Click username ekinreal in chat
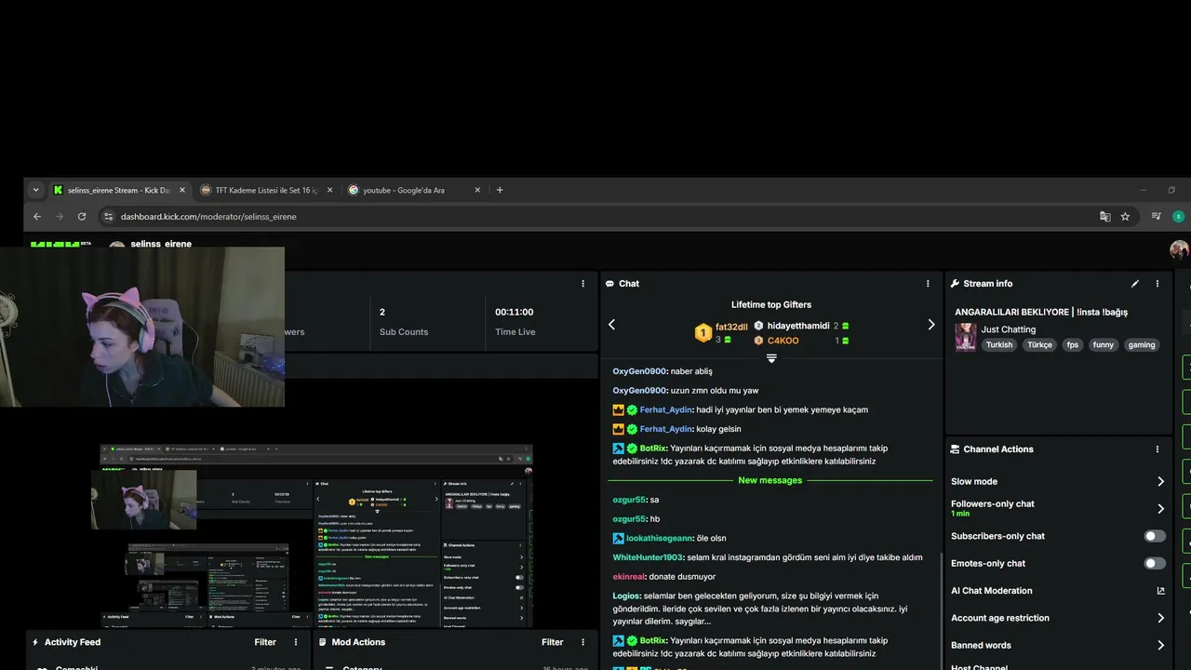 [629, 577]
